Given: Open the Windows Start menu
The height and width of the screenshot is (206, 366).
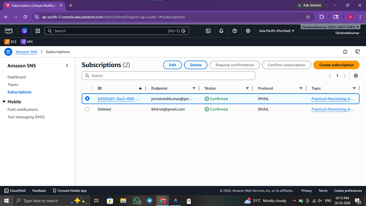Looking at the screenshot, I should pos(6,201).
